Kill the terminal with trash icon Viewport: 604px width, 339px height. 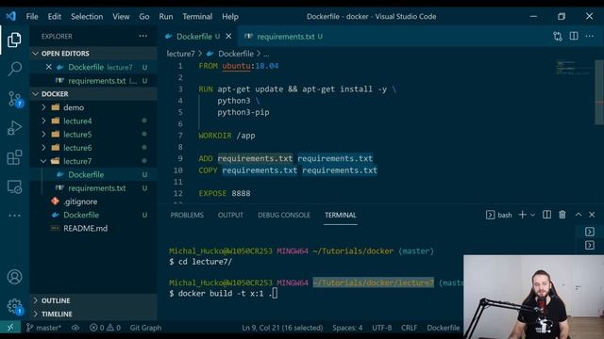click(x=562, y=215)
